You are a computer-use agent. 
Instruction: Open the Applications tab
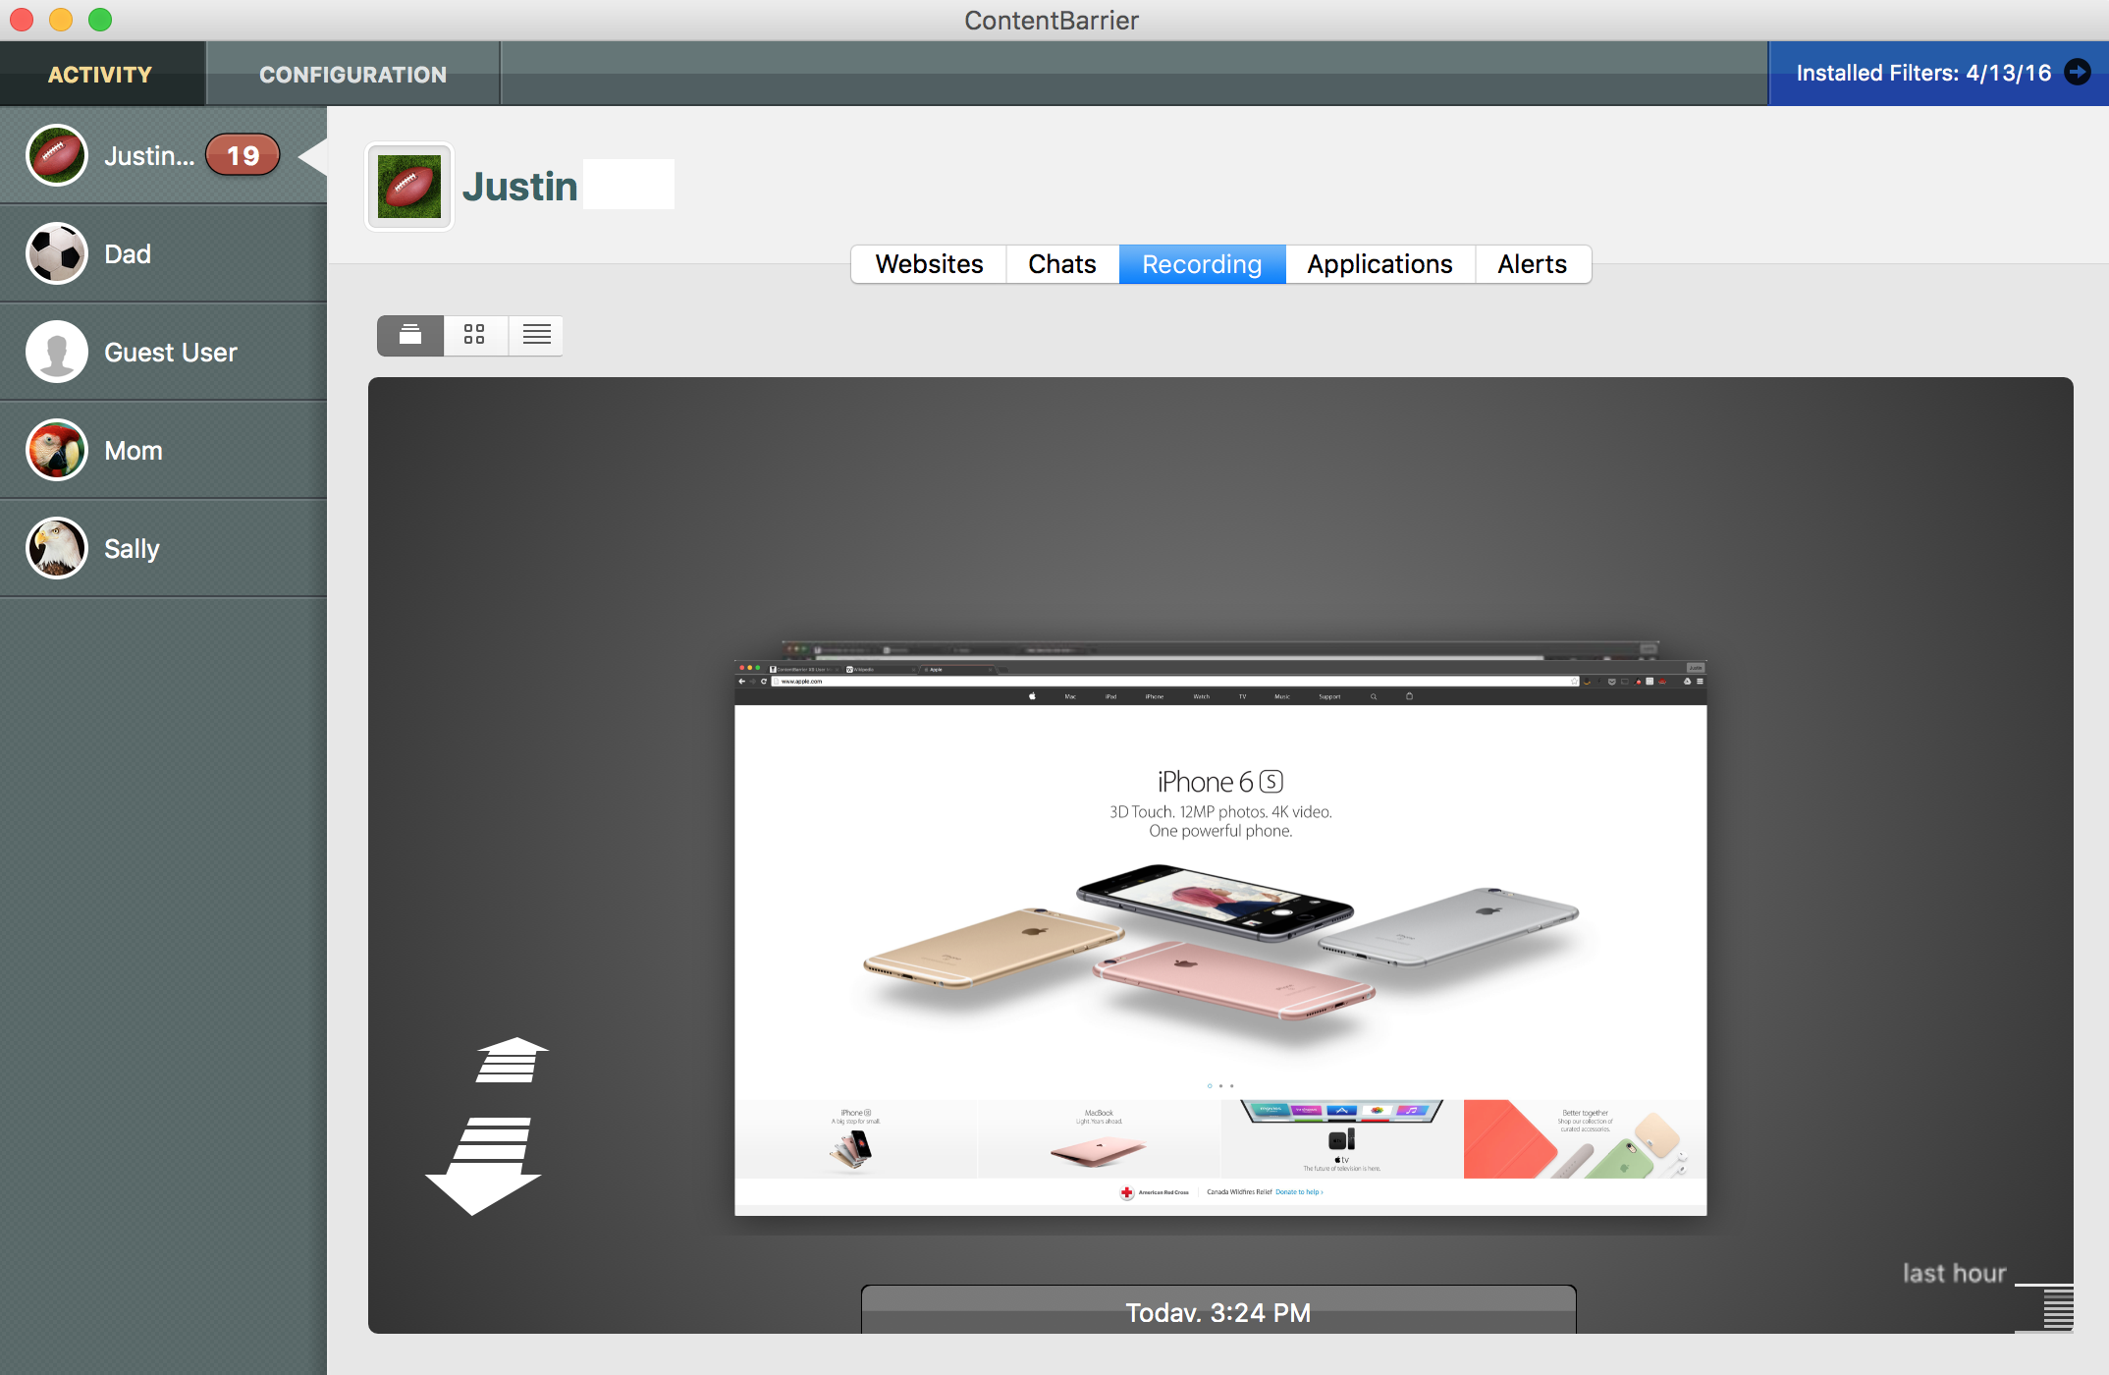click(1379, 264)
